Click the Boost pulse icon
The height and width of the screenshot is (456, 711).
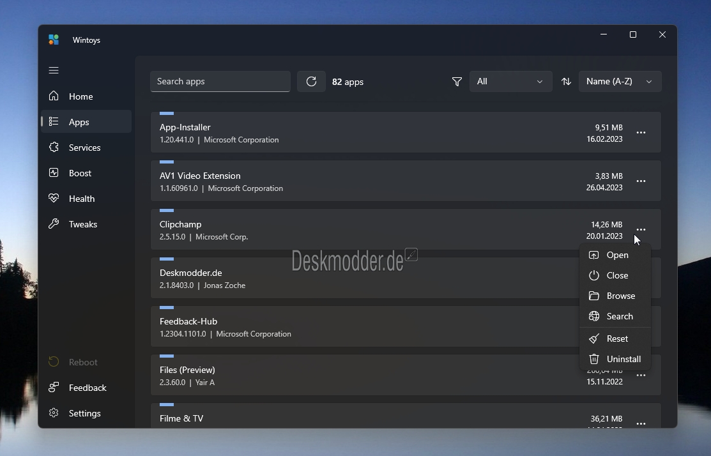(x=54, y=172)
